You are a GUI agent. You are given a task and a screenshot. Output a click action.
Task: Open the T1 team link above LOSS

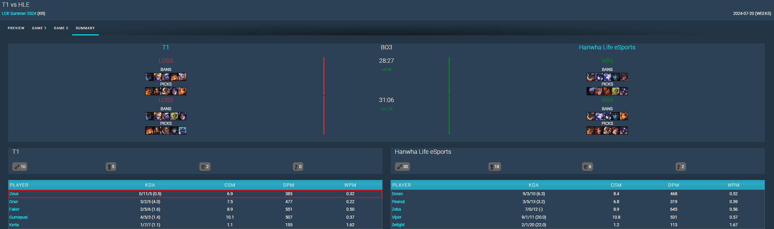pos(165,47)
